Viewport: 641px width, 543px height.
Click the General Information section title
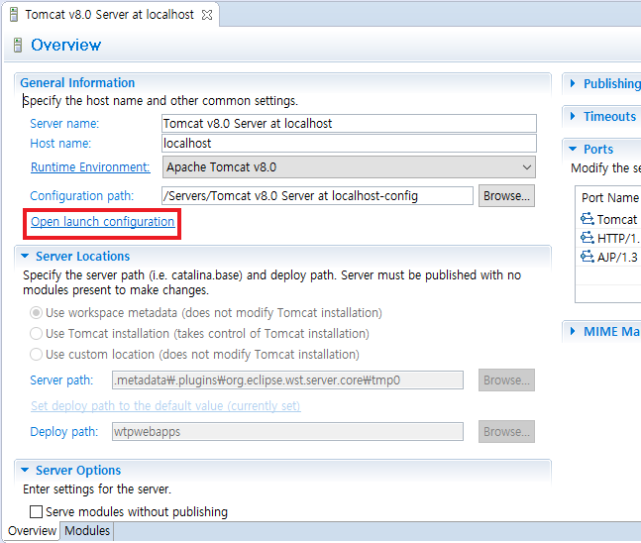[x=77, y=83]
